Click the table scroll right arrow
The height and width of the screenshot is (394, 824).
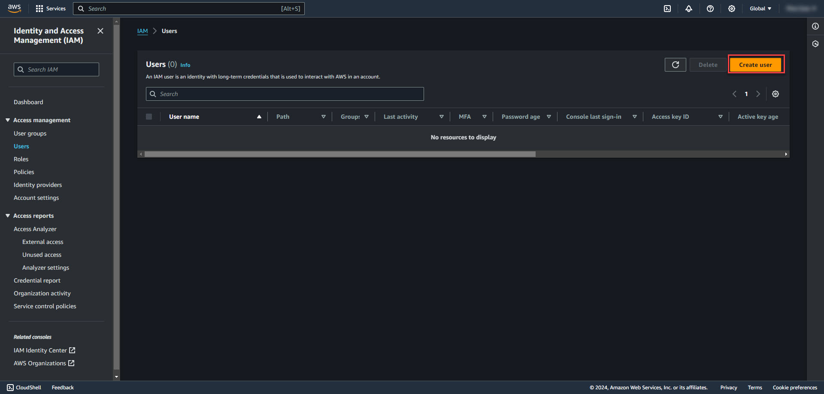point(786,154)
